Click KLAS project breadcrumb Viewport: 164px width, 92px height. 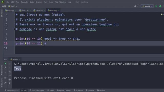tap(4, 6)
